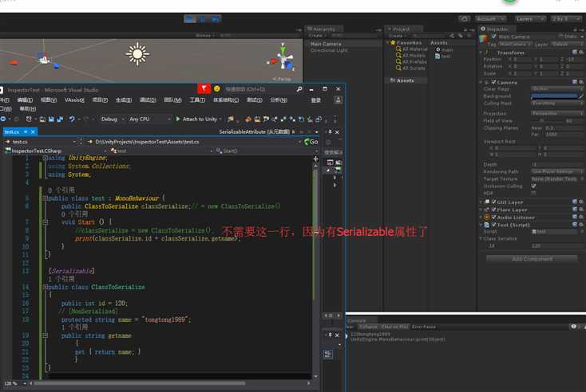
Task: Open the 编辑(E) menu
Action: (x=25, y=100)
